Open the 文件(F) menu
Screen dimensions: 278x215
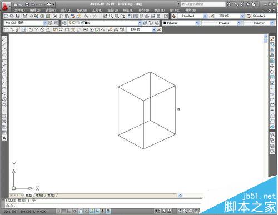19,10
